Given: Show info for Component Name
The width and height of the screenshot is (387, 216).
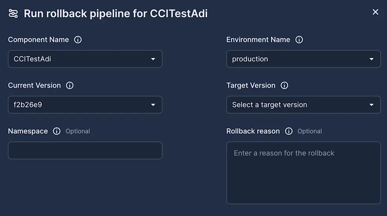Looking at the screenshot, I should tap(78, 40).
